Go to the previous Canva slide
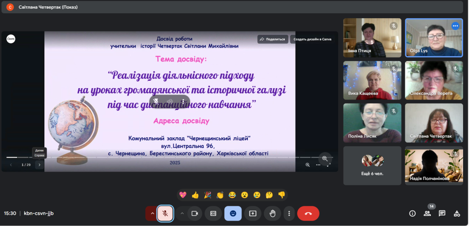 pos(11,164)
